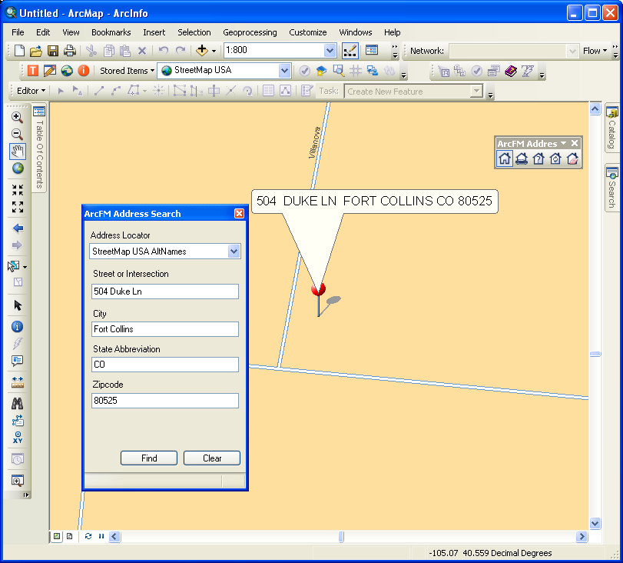Expand Add Data dropdown arrow
This screenshot has width=623, height=563.
tap(214, 51)
